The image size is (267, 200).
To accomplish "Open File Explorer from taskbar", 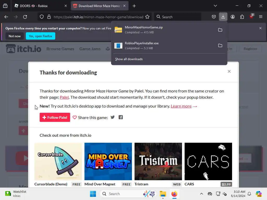I will tap(163, 194).
